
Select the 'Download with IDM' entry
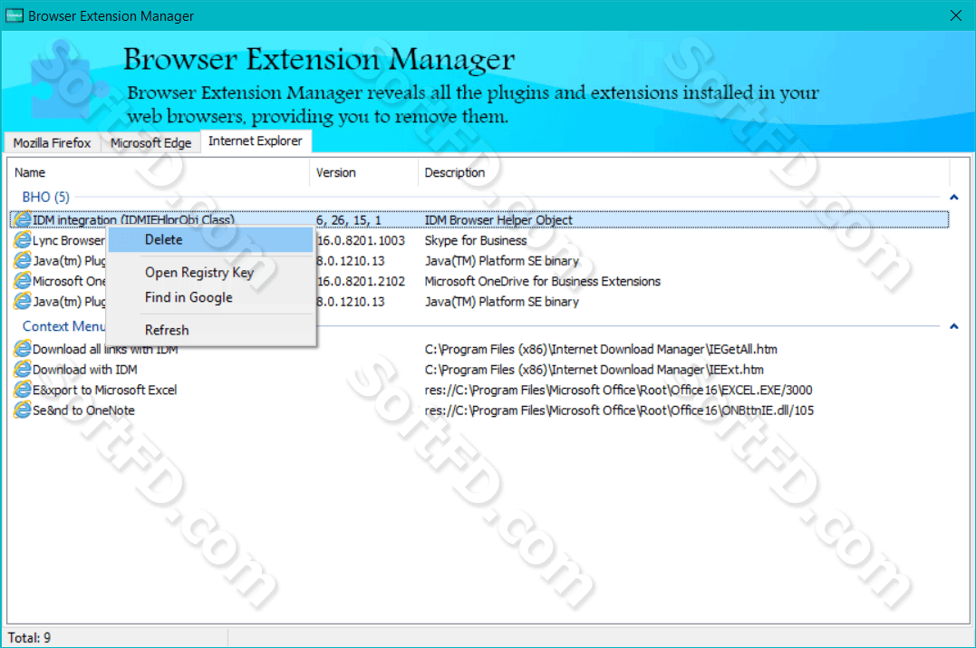pos(84,370)
